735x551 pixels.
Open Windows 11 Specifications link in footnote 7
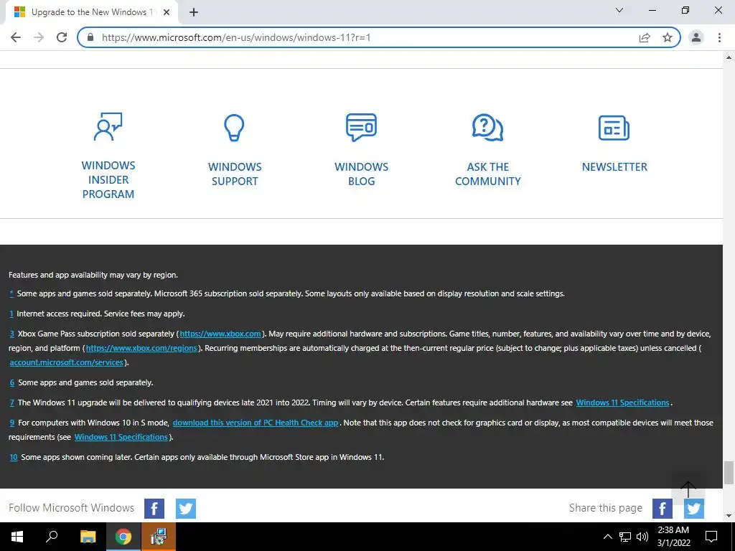(622, 403)
